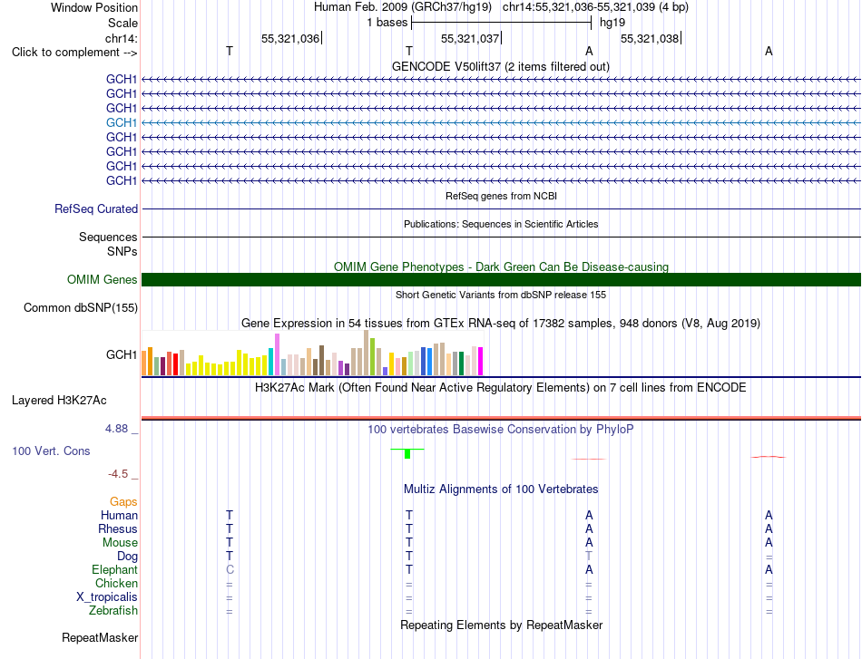Click the "RepeatMasker" track label
The width and height of the screenshot is (862, 659).
(100, 637)
